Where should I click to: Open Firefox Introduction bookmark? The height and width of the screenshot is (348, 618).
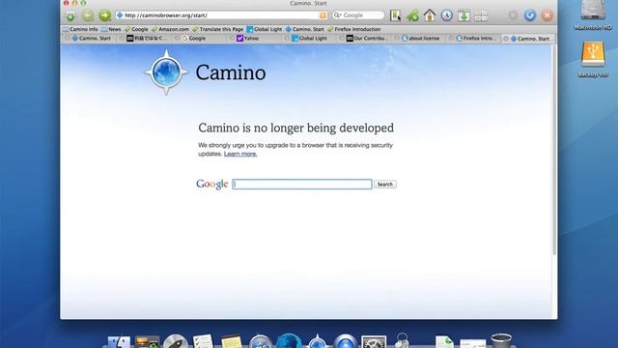pos(354,29)
